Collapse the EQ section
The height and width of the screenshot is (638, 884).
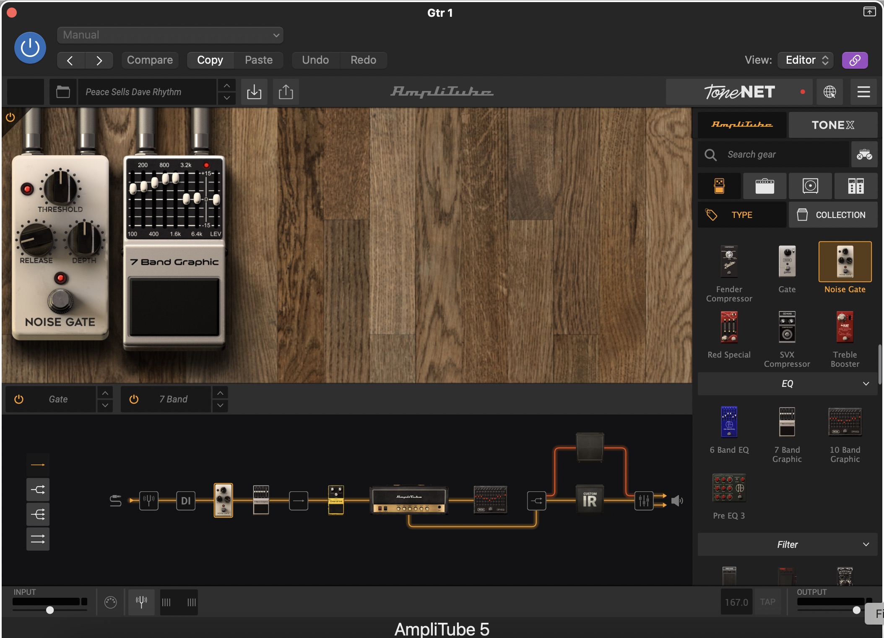pos(788,384)
